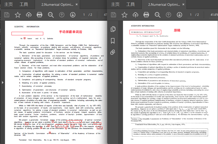Save the document in right PDF window
Viewport: 218px width, 144px height.
113,15
